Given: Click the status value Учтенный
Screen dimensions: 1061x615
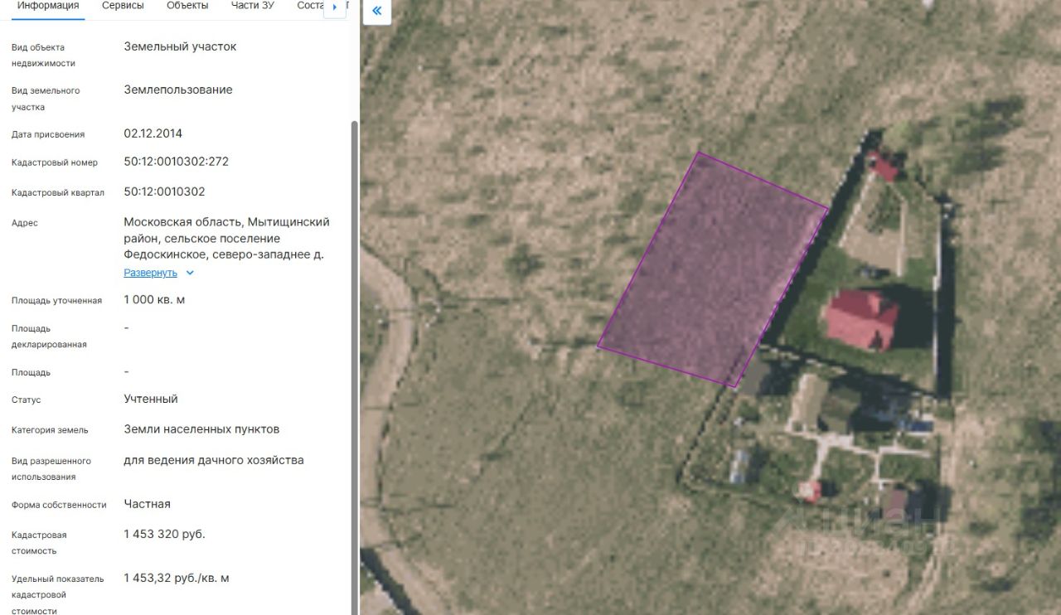Looking at the screenshot, I should (151, 399).
